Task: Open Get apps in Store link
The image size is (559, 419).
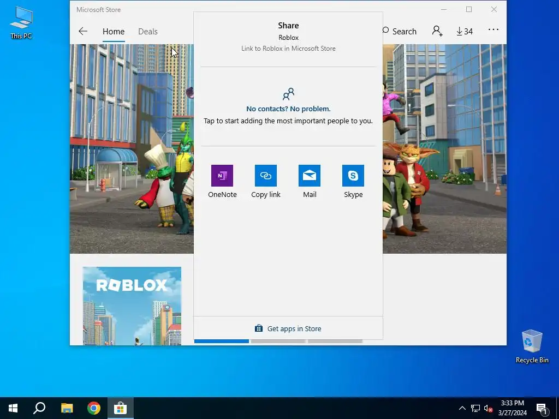Action: [288, 328]
